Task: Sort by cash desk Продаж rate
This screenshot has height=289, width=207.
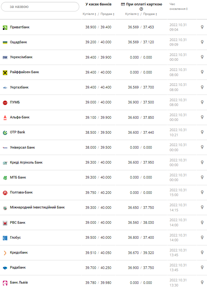Action: [107, 14]
